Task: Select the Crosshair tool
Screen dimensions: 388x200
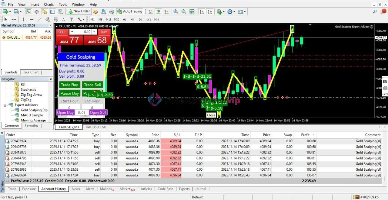Action: [14, 19]
